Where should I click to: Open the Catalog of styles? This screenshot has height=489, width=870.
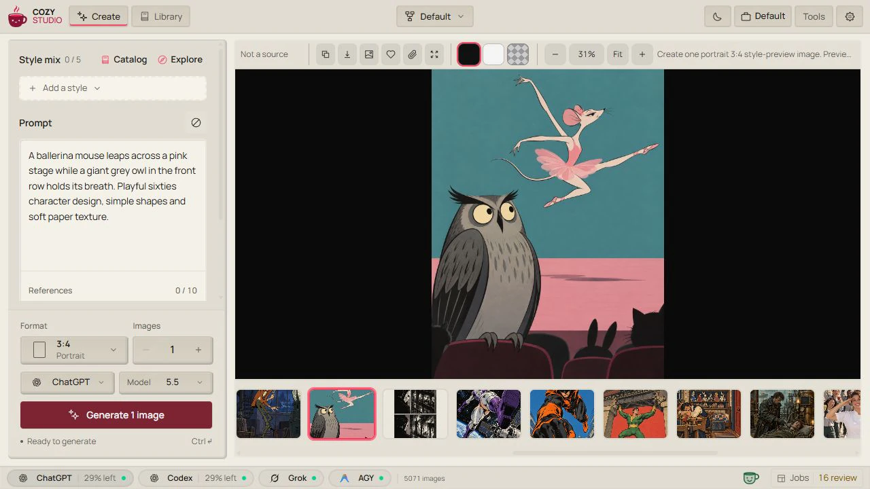click(124, 60)
